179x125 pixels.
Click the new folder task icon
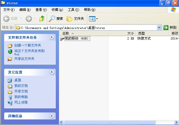tap(10, 46)
